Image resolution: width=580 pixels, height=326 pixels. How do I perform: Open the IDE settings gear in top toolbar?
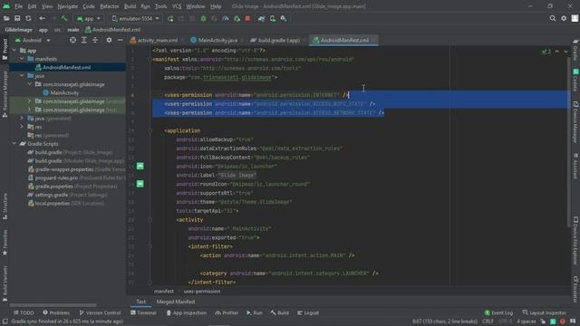pos(564,18)
